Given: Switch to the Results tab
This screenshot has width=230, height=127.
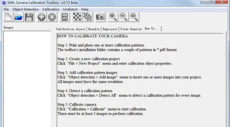Looking at the screenshot, I should coord(94,29).
